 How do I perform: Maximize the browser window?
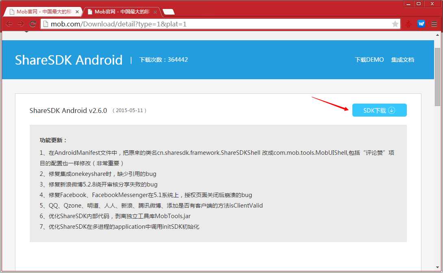coord(419,4)
